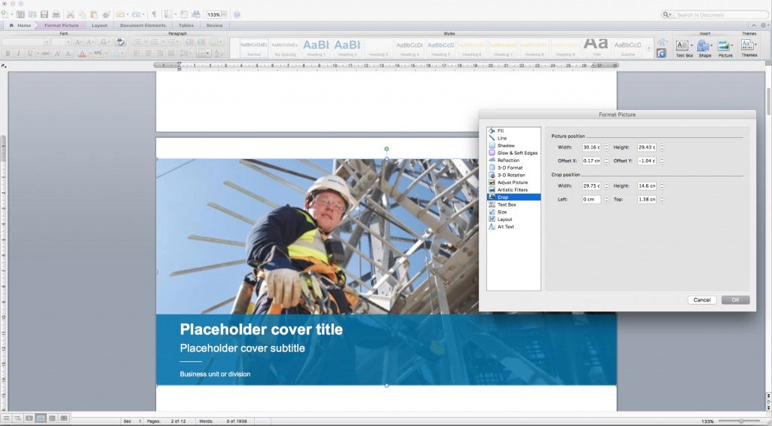Collapse the ribbon with chevron arrow
Image resolution: width=772 pixels, height=426 pixels.
click(754, 25)
